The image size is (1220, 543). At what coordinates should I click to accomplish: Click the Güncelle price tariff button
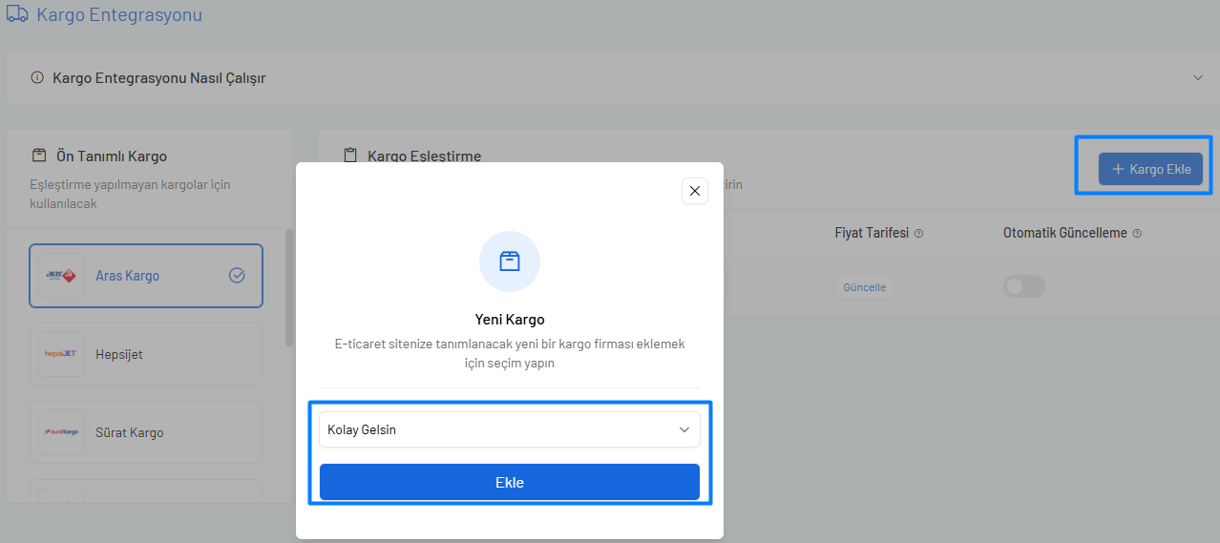tap(865, 286)
